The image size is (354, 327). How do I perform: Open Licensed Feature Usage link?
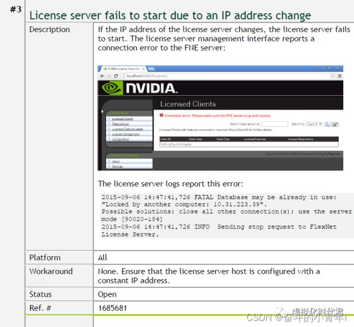tap(127, 129)
